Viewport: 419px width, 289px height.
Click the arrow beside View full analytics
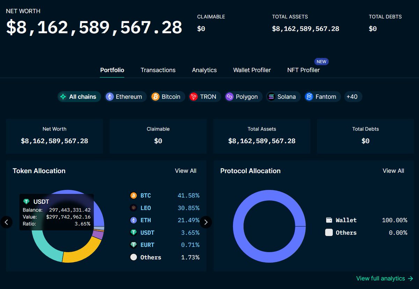pos(410,279)
